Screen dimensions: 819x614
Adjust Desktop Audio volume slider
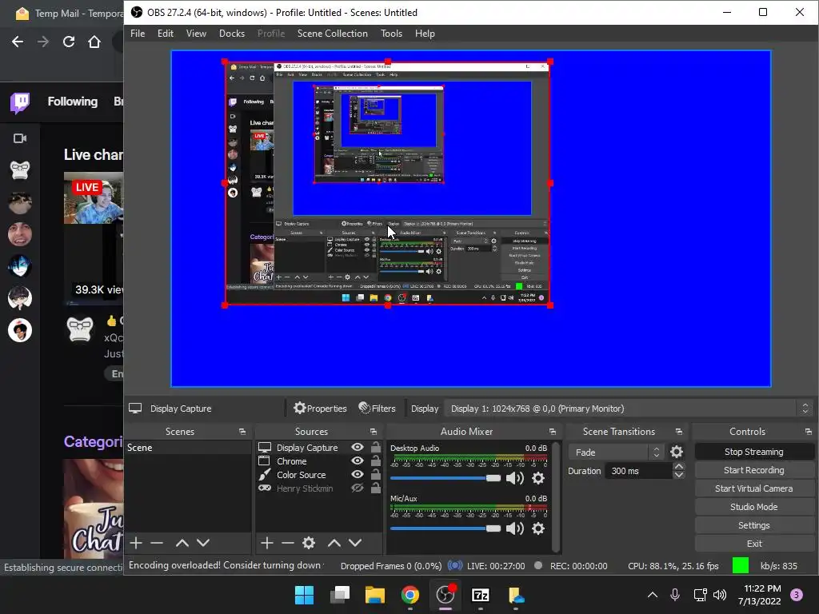point(445,478)
